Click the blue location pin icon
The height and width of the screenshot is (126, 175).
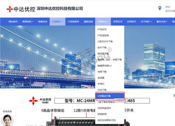[x=160, y=8]
